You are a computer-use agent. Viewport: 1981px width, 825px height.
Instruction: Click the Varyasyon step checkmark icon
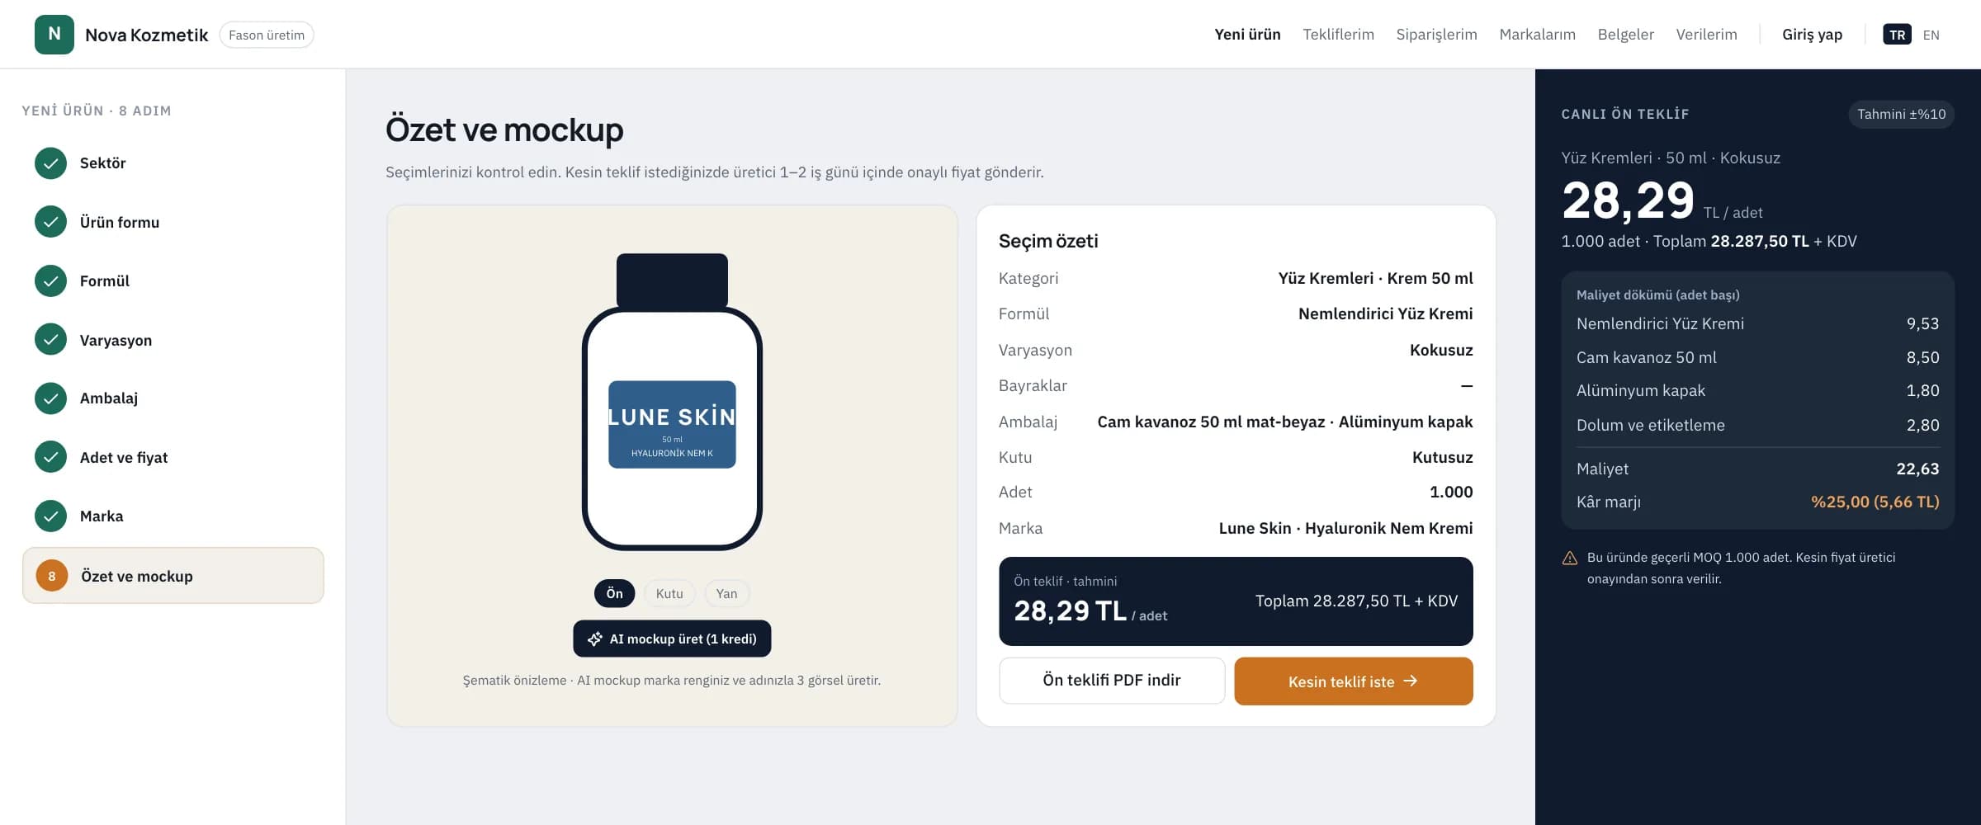[x=51, y=340]
